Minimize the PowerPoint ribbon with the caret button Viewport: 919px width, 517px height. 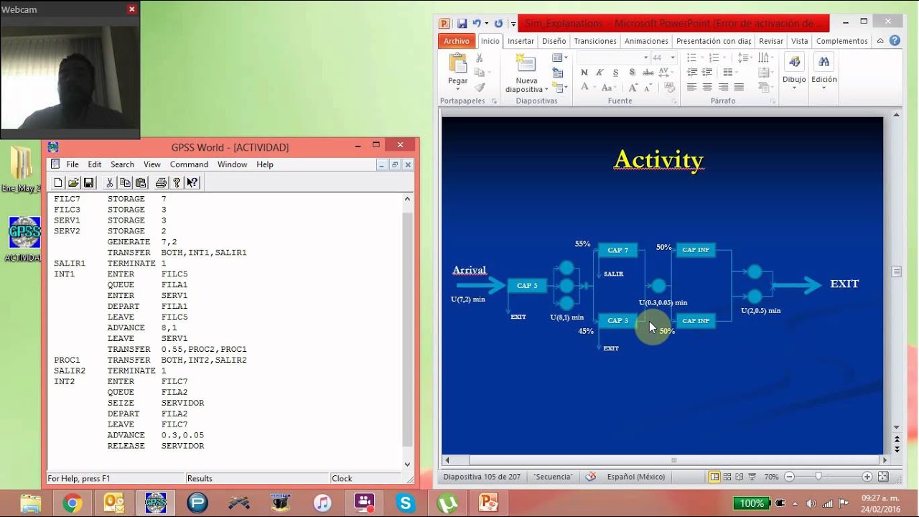pyautogui.click(x=880, y=41)
